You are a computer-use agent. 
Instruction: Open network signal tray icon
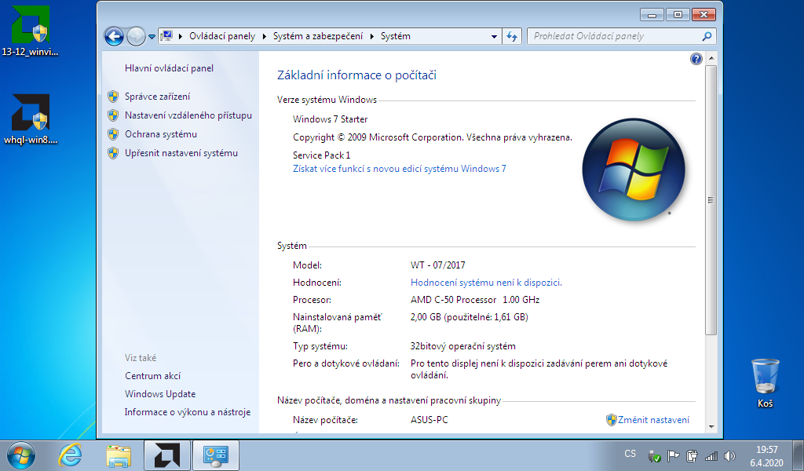point(711,455)
